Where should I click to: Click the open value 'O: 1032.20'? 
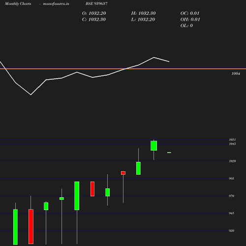click(94, 13)
